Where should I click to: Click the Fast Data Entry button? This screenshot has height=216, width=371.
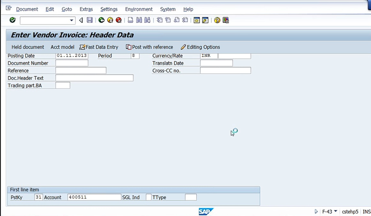click(x=99, y=47)
